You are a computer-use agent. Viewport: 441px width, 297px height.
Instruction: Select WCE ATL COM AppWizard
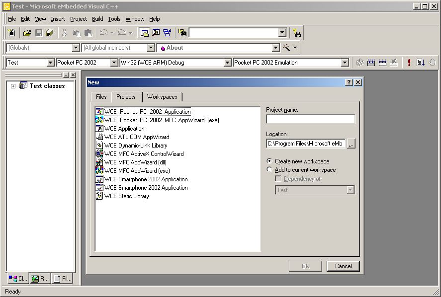(x=132, y=137)
